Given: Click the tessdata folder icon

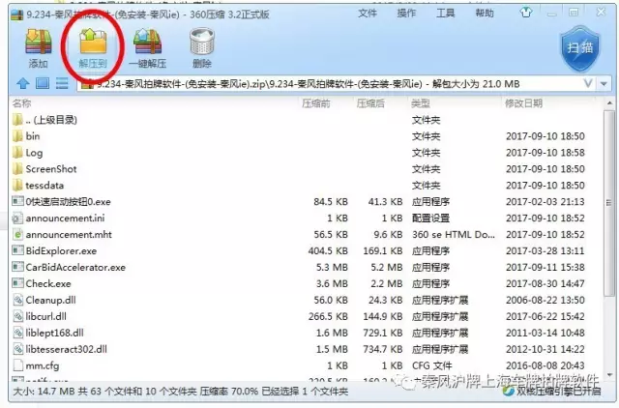Looking at the screenshot, I should (x=17, y=185).
